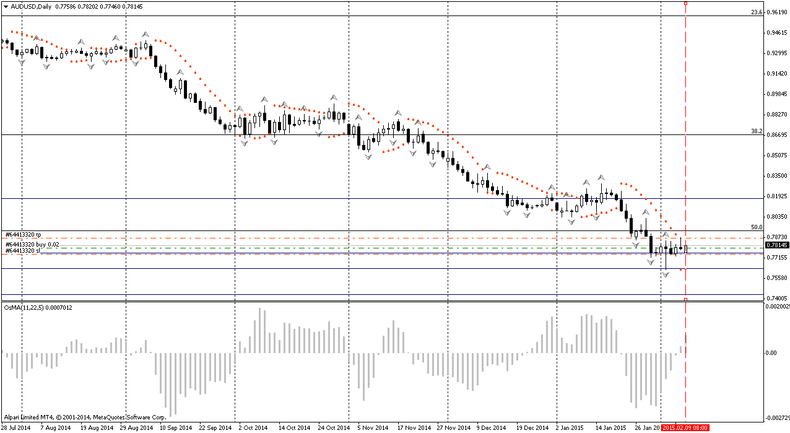The image size is (790, 433).
Task: Select the lower handle of the vertical dashed line above OsMA
Action: 685,299
